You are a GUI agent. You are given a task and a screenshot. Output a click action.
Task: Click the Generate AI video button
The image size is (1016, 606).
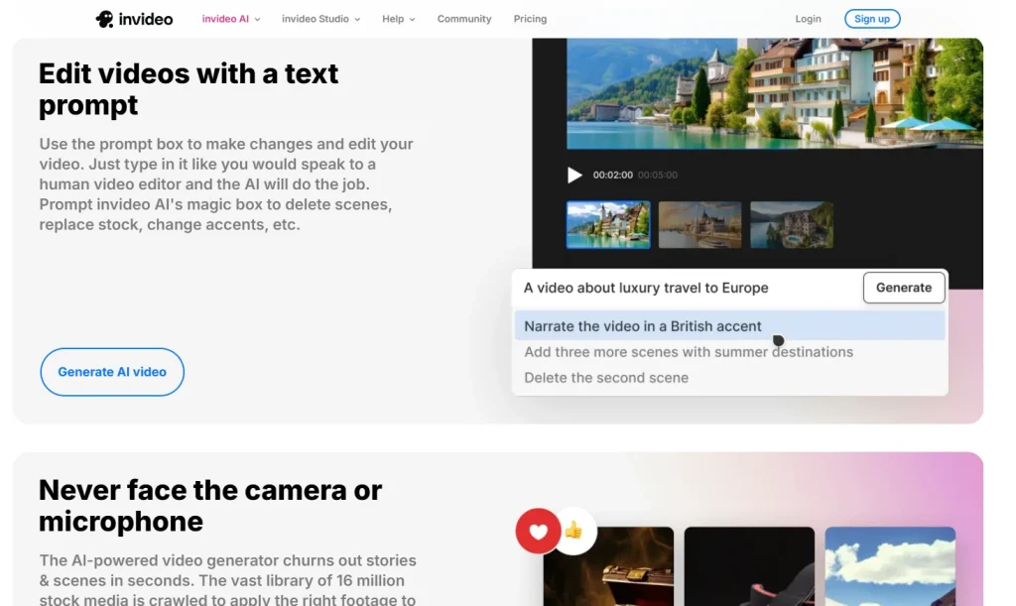point(111,372)
